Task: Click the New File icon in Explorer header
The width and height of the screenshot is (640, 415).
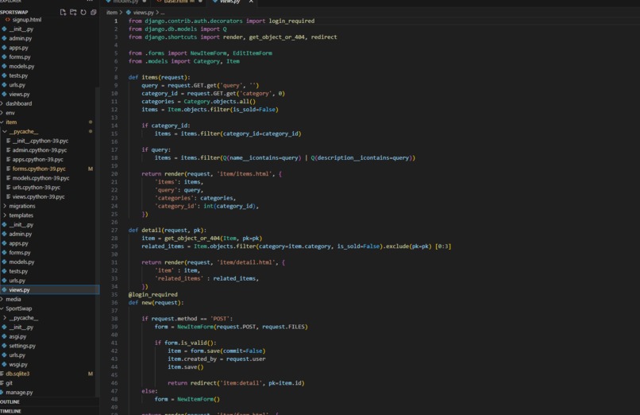Action: coord(63,12)
